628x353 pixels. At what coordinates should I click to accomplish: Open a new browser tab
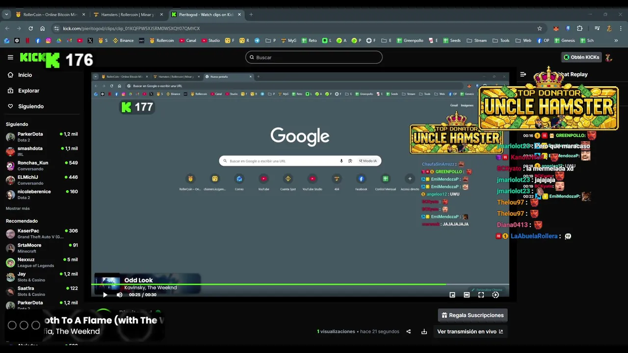pyautogui.click(x=251, y=15)
